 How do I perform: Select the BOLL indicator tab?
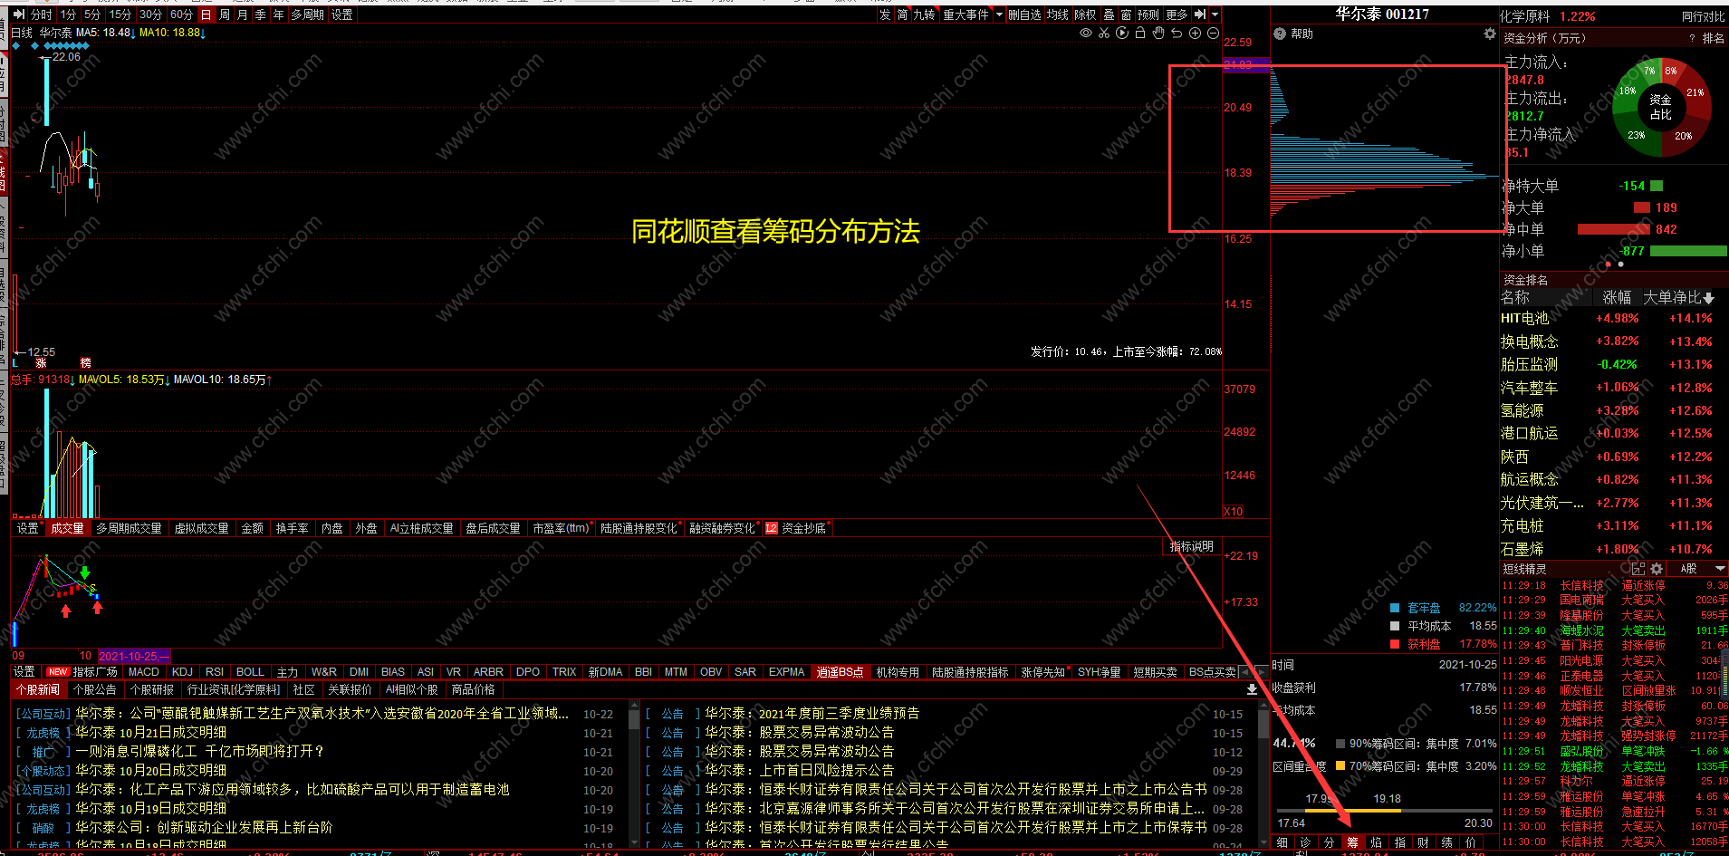pyautogui.click(x=250, y=672)
